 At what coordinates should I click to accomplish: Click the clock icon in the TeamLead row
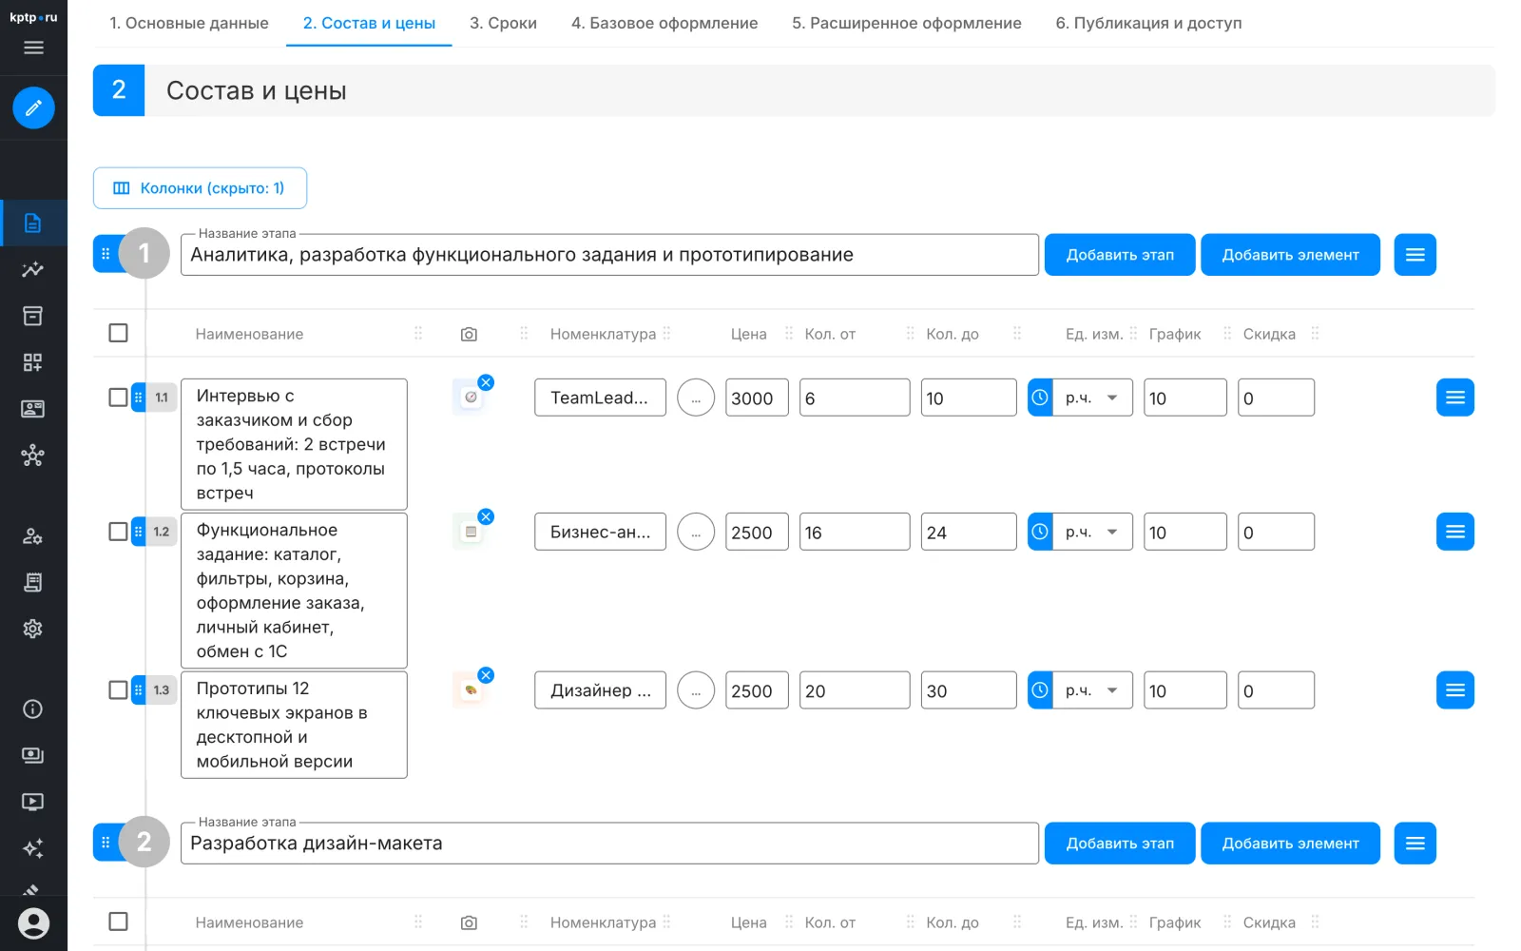(x=1040, y=398)
